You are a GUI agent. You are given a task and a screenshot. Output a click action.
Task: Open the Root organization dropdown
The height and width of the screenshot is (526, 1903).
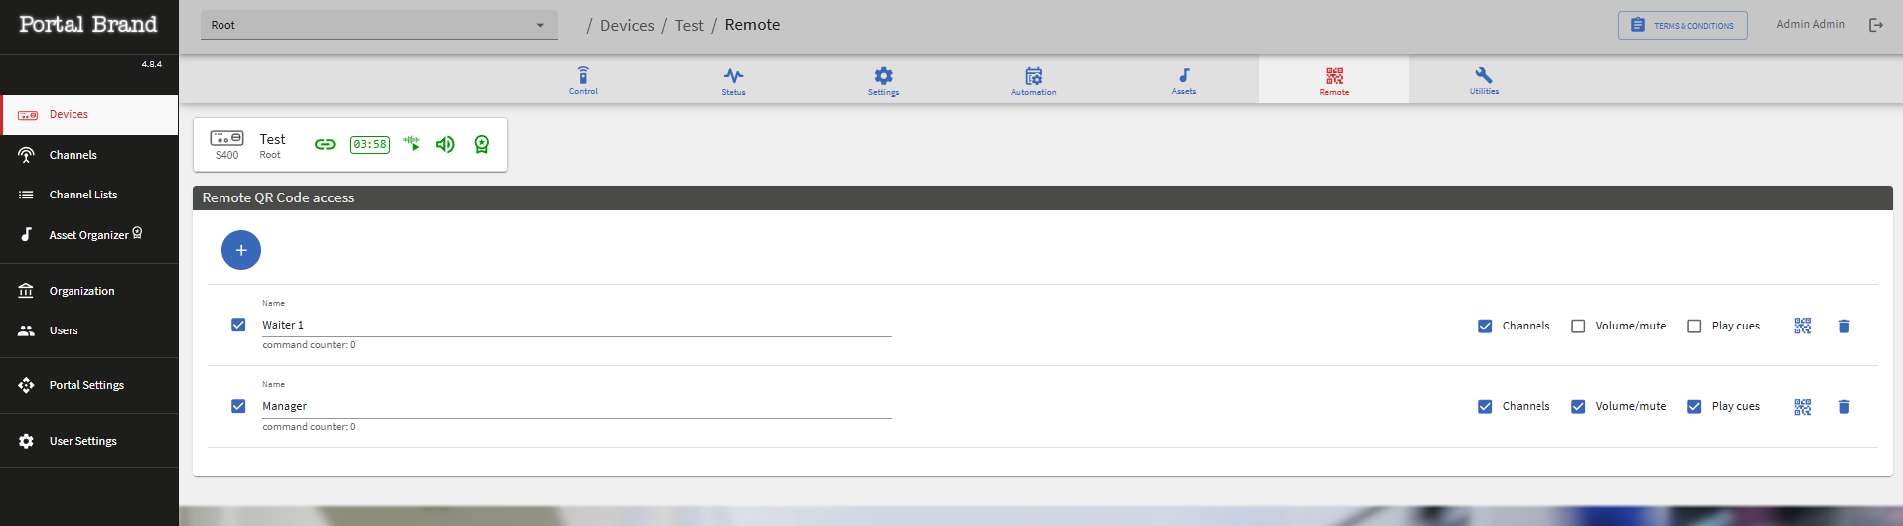pos(379,25)
